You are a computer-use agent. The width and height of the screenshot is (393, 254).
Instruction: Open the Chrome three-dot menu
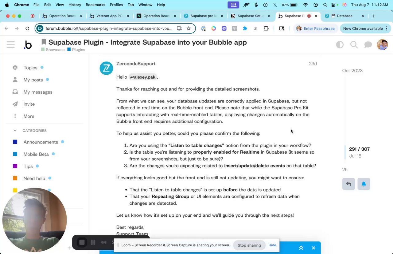387,28
